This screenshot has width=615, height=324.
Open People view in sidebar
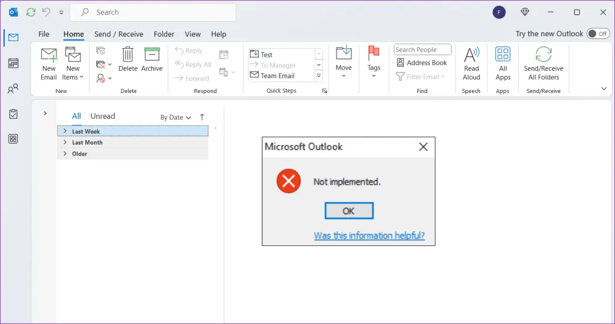coord(13,89)
